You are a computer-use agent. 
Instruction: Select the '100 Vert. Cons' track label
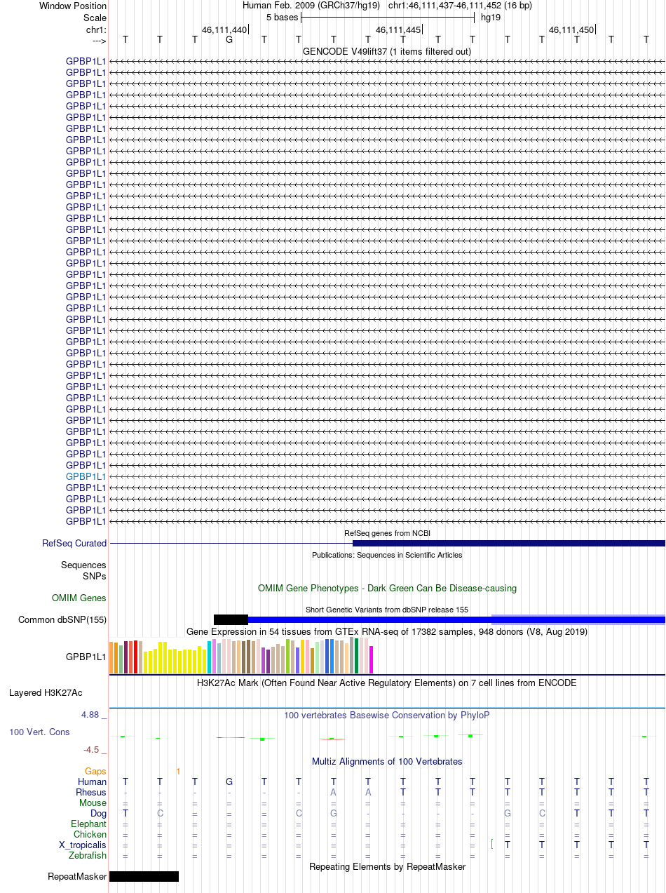[39, 732]
